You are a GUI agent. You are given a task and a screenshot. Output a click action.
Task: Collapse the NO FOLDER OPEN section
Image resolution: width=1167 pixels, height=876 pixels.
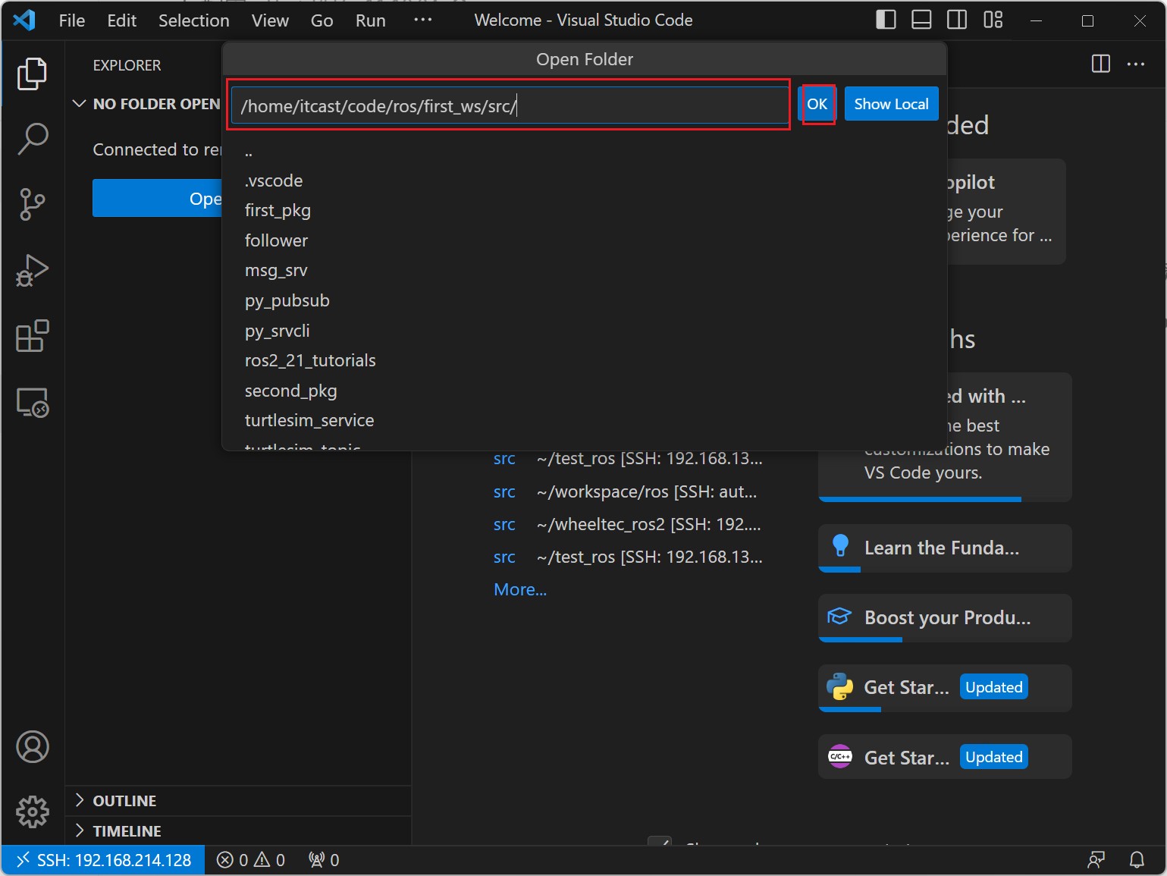click(148, 104)
